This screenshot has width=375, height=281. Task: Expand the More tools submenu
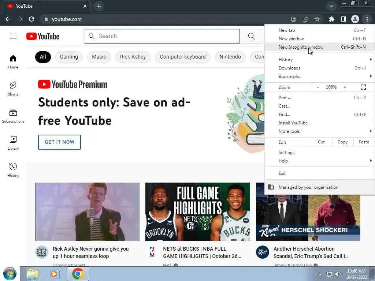point(319,131)
